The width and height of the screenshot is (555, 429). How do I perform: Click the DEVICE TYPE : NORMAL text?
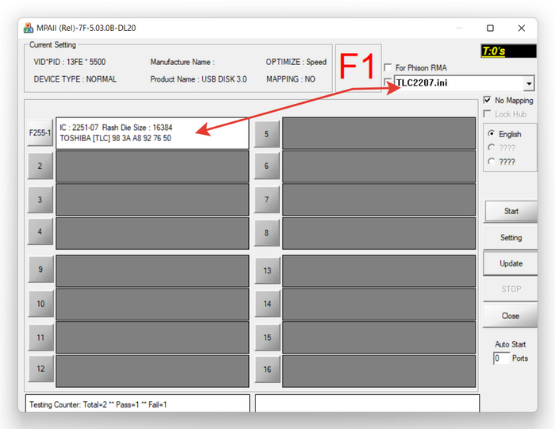point(75,79)
